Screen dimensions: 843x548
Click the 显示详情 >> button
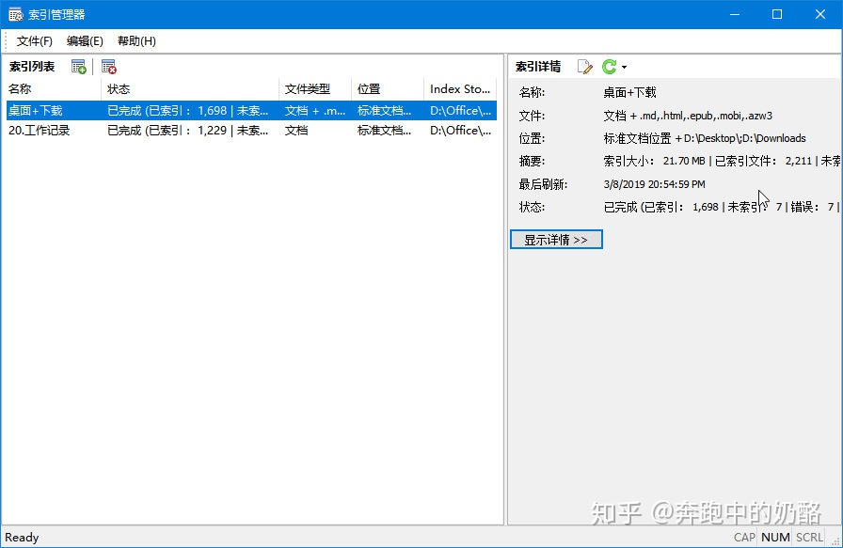pyautogui.click(x=556, y=240)
